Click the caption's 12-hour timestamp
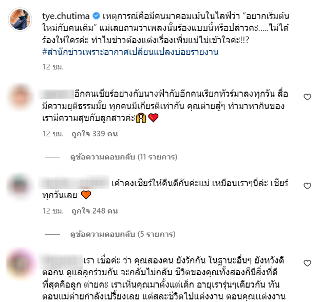 click(53, 67)
